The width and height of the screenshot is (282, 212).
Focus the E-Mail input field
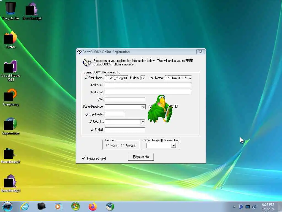(x=125, y=130)
